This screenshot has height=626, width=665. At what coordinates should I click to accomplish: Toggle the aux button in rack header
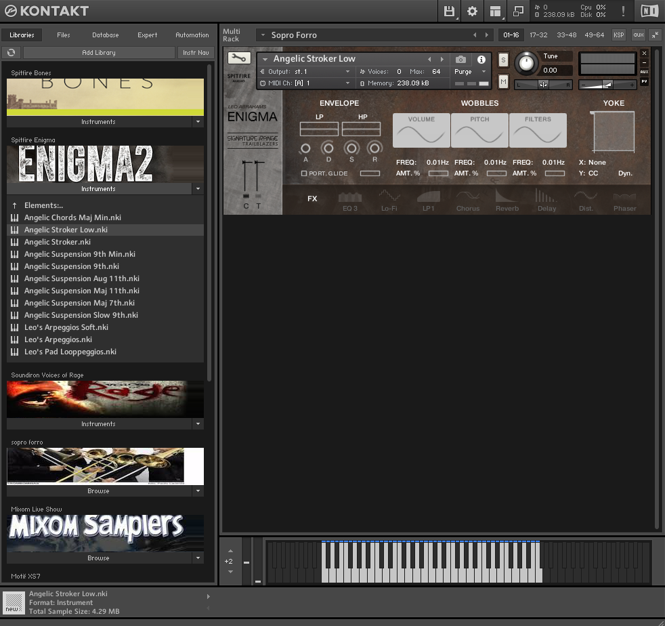pyautogui.click(x=639, y=35)
